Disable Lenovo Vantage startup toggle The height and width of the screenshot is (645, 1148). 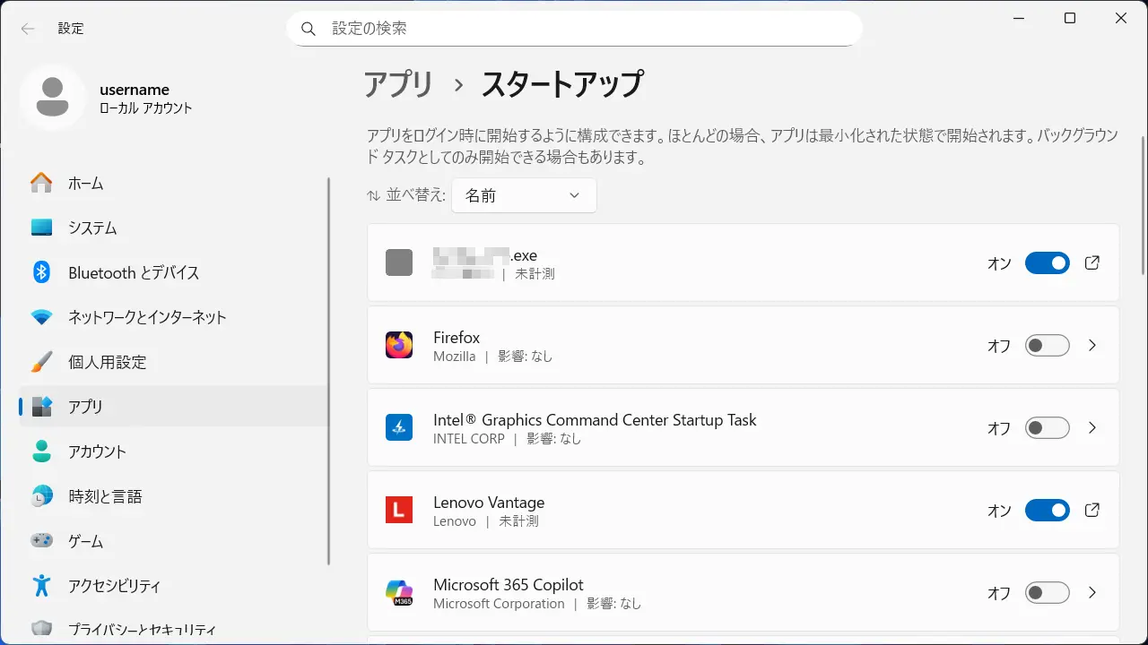[1047, 511]
